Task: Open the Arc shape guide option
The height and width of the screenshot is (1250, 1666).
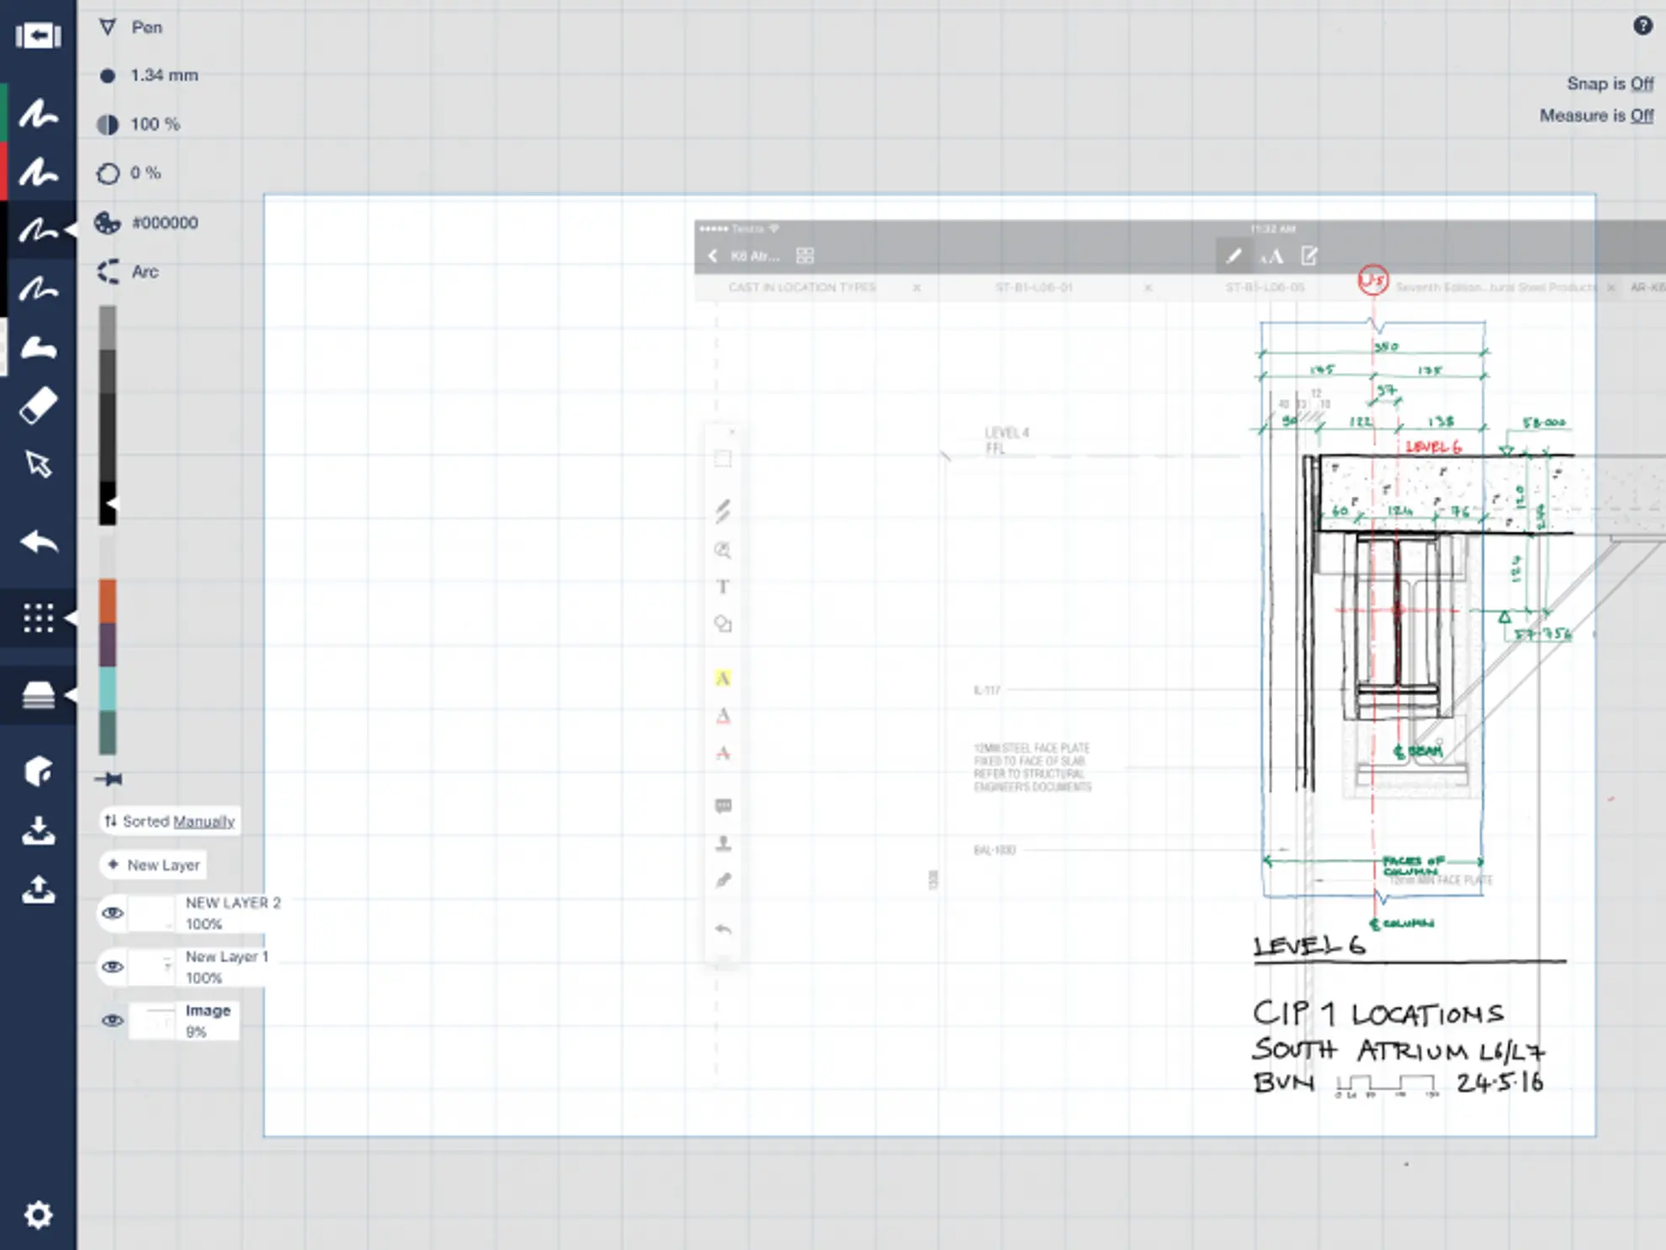Action: pos(129,272)
